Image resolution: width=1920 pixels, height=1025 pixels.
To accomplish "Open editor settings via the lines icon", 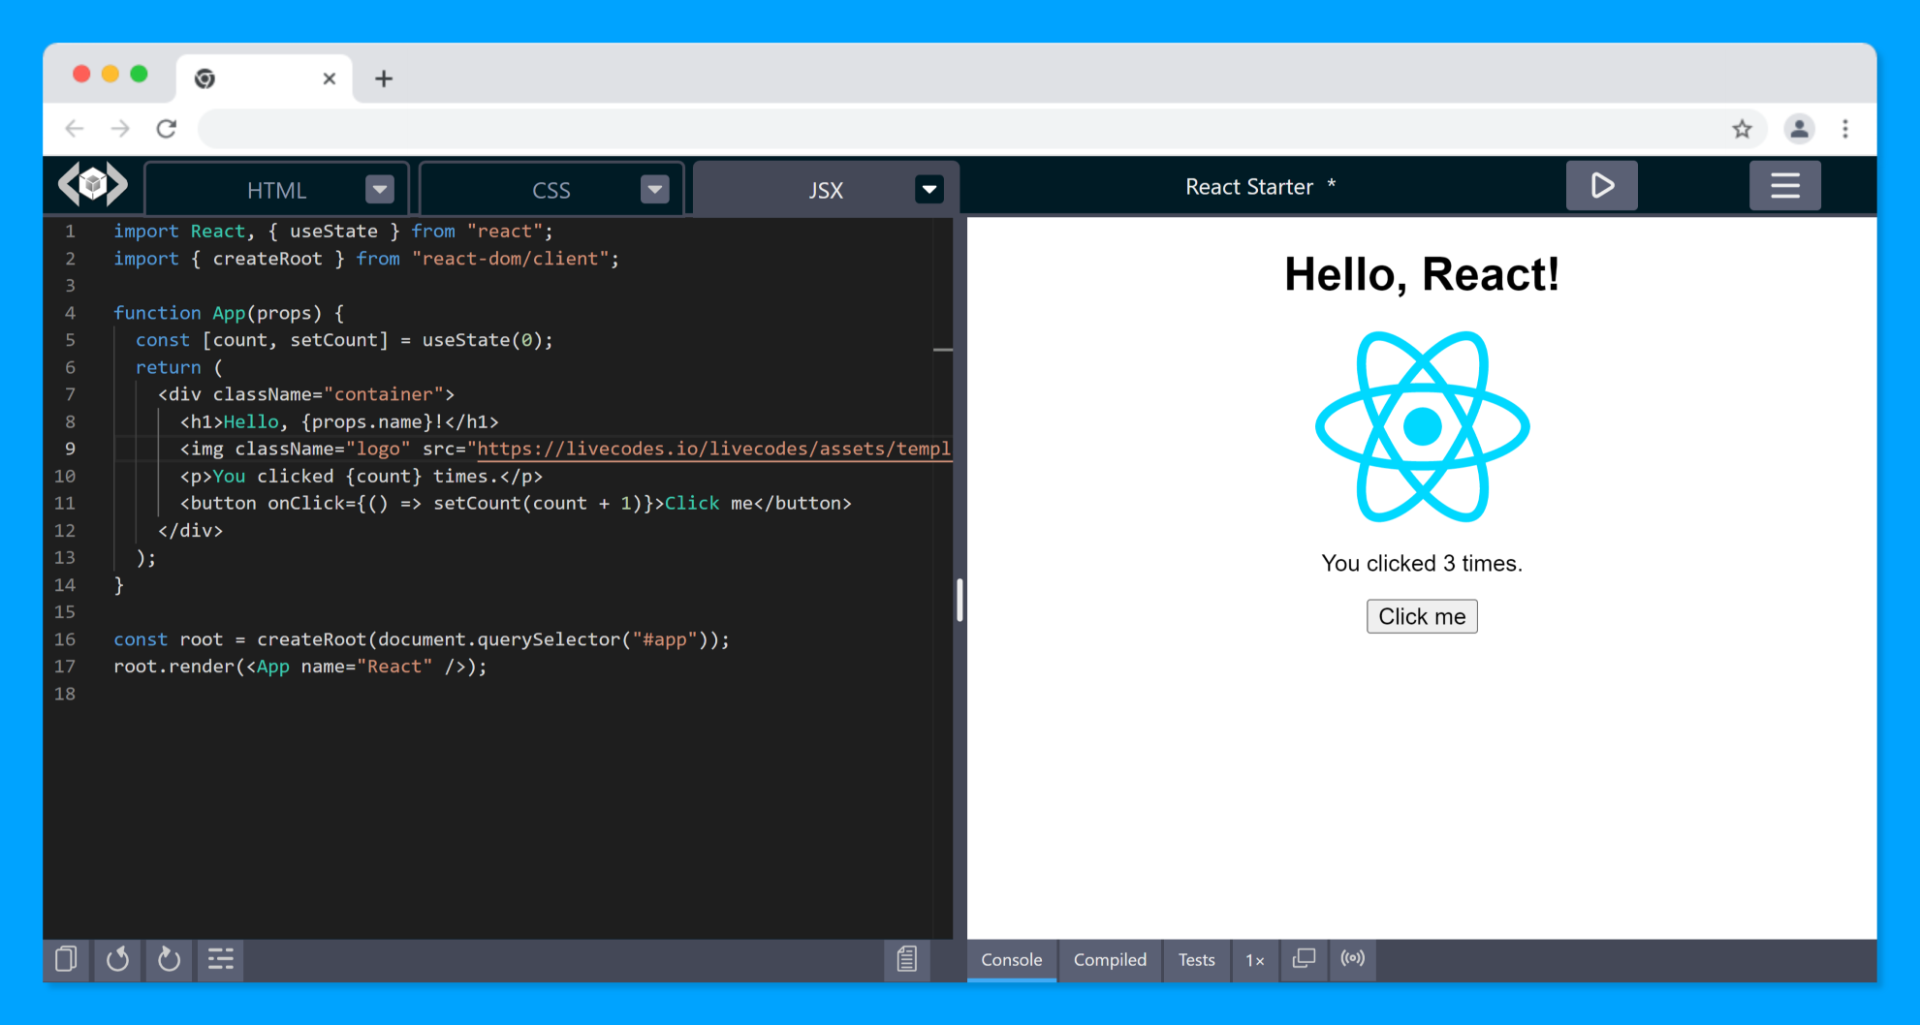I will coord(220,959).
